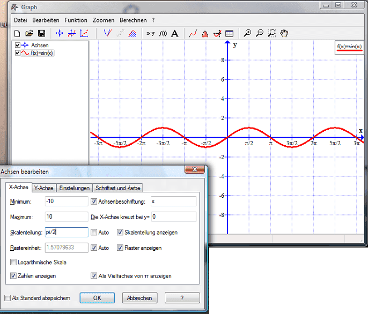
Task: Click the Skalenteilung input field
Action: coord(65,232)
